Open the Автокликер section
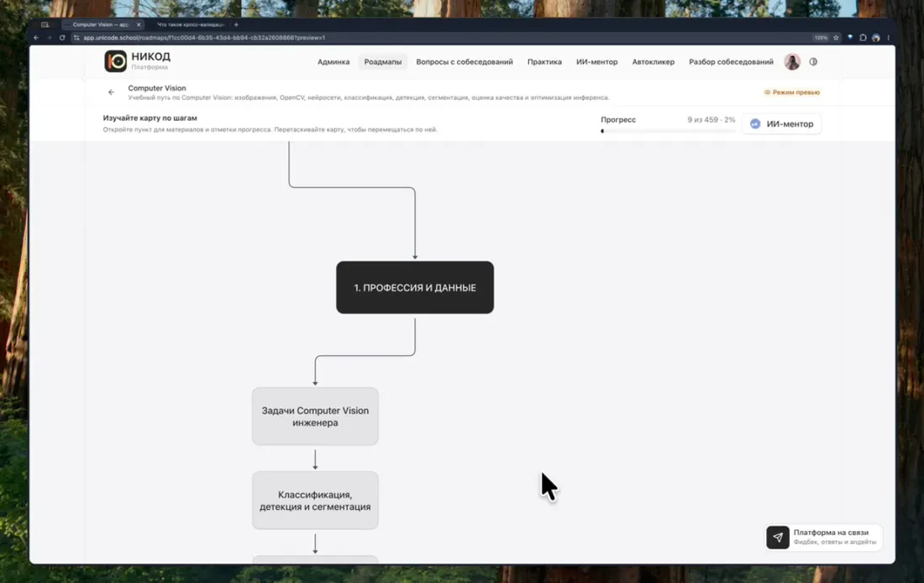Screen dimensions: 924x583 (653, 62)
